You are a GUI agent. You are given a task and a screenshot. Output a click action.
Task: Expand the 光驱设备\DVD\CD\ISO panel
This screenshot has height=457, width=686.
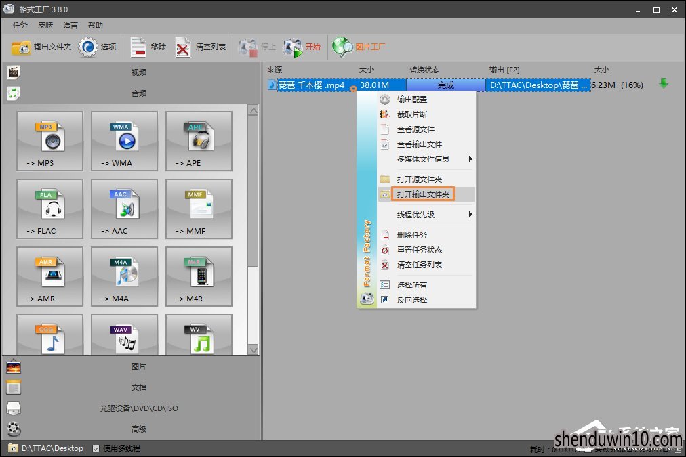(x=132, y=408)
